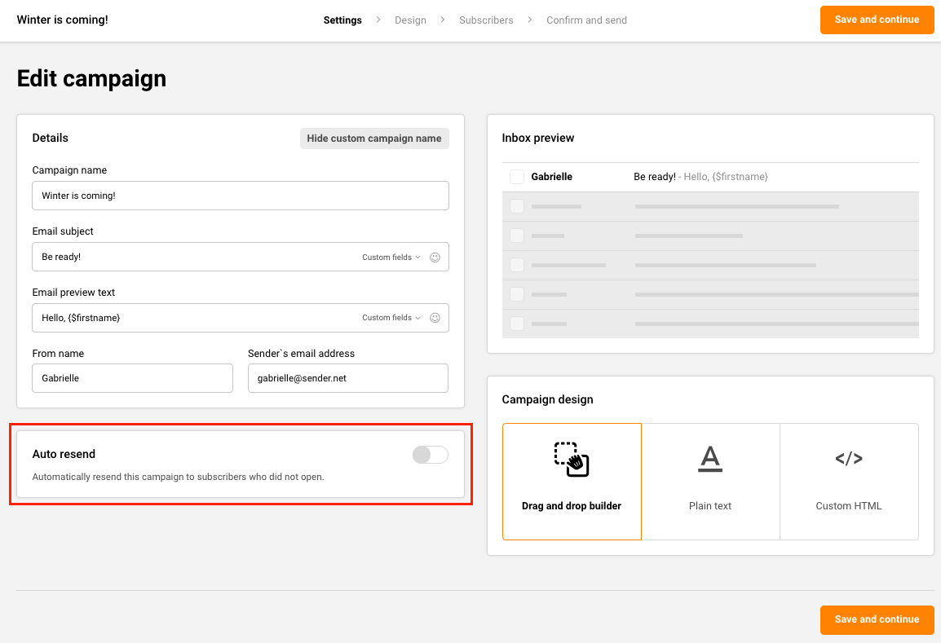Click the From name input field
The width and height of the screenshot is (941, 643).
[x=133, y=378]
